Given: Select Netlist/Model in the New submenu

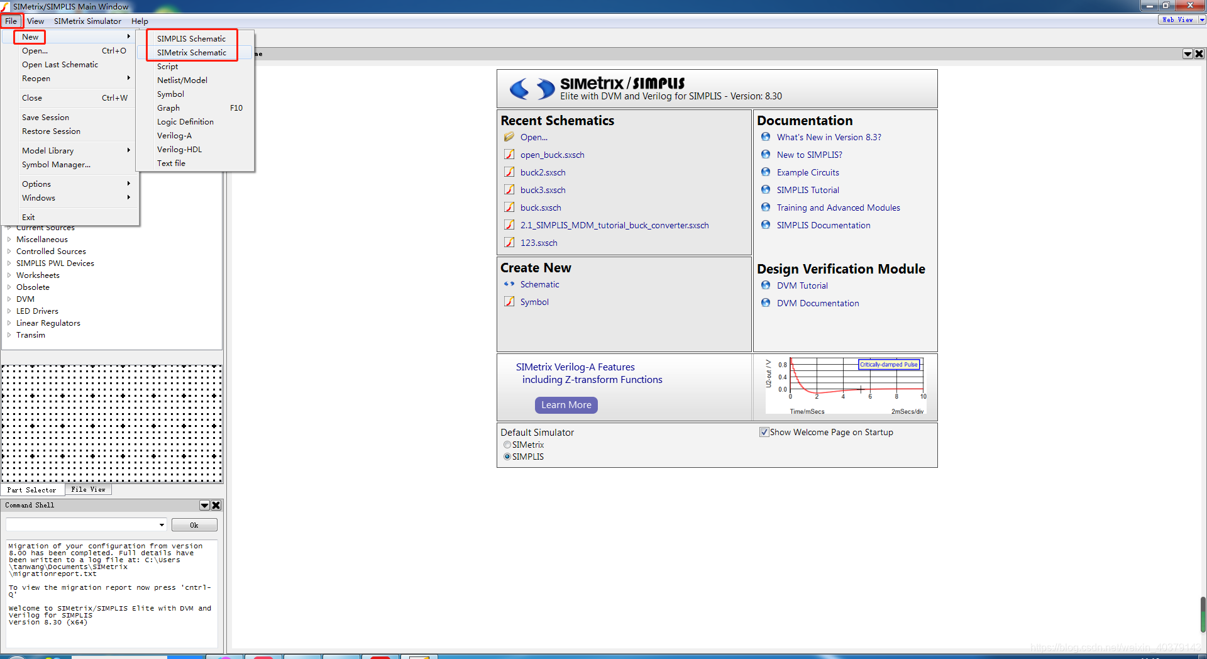Looking at the screenshot, I should point(182,80).
